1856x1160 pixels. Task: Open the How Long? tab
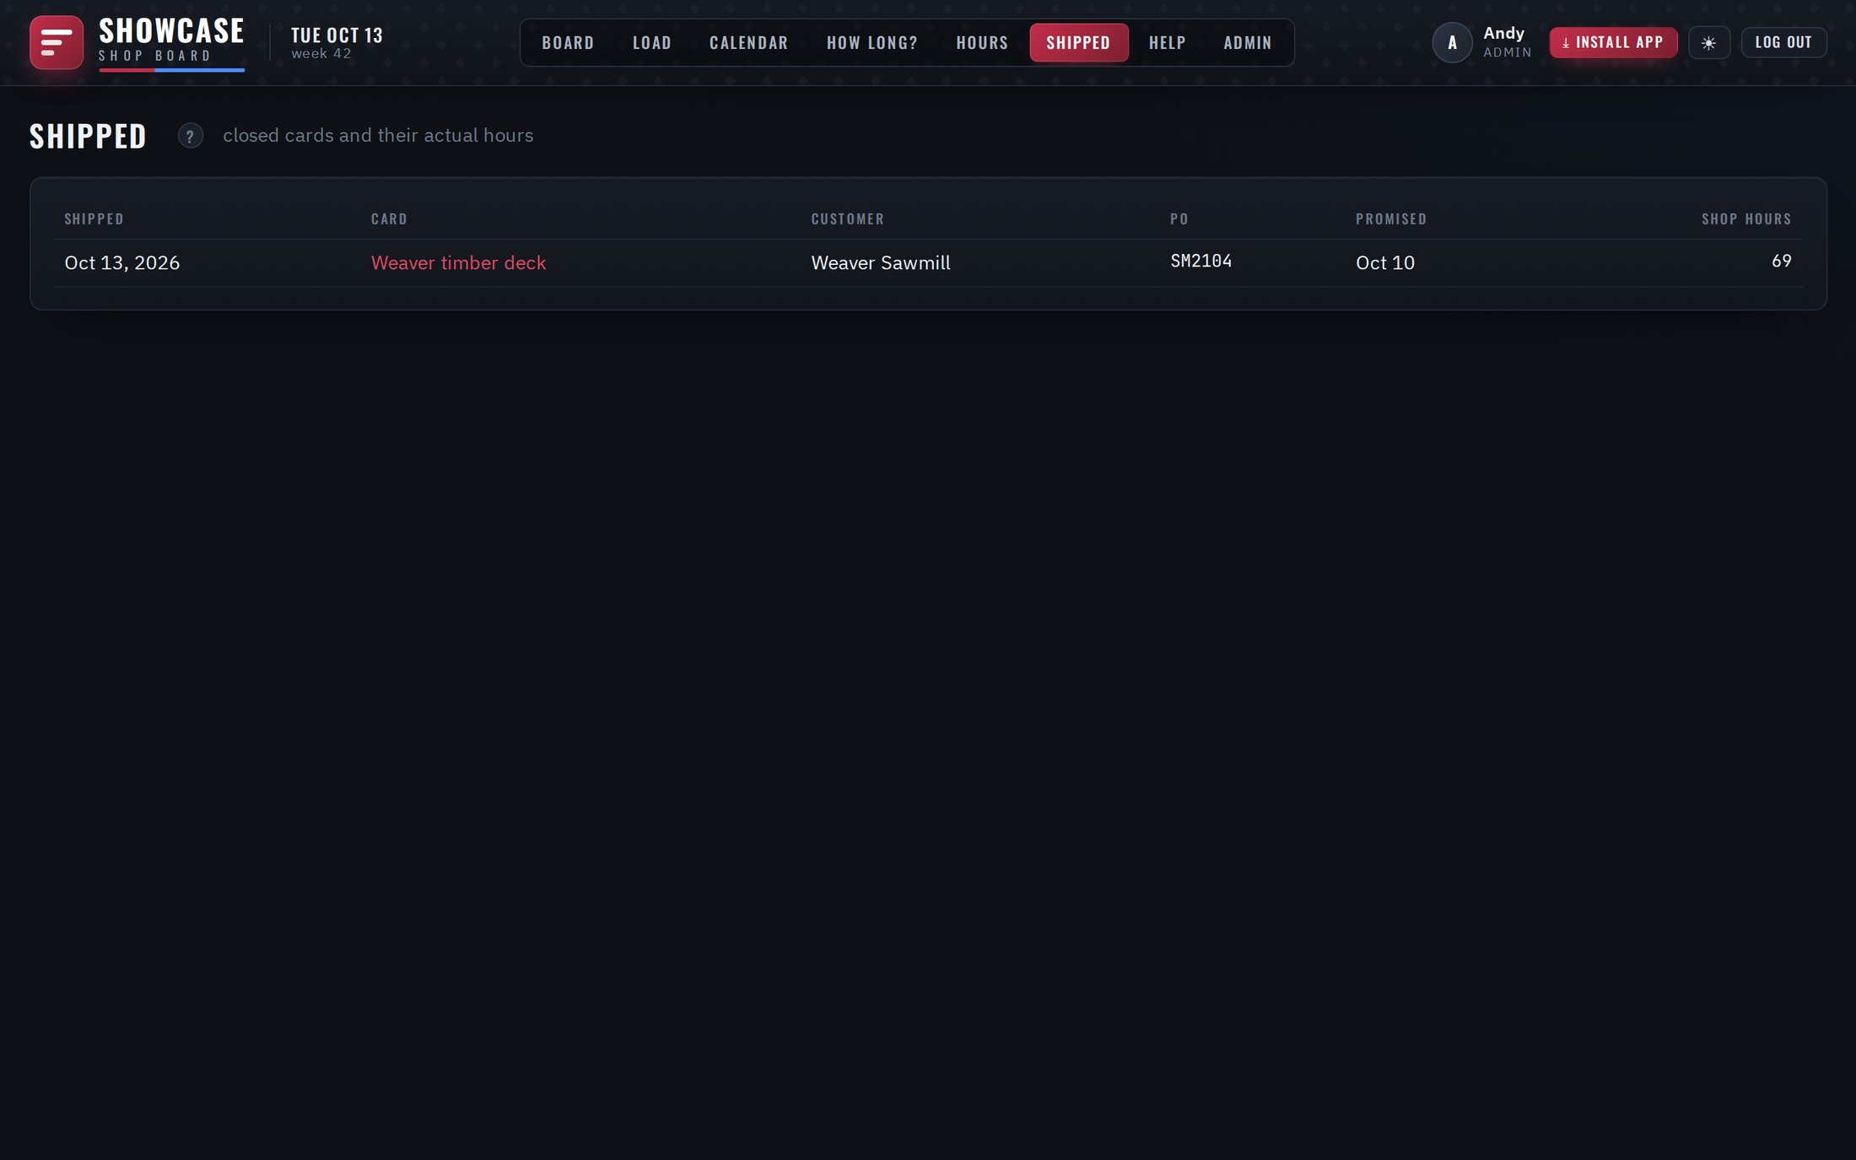872,42
